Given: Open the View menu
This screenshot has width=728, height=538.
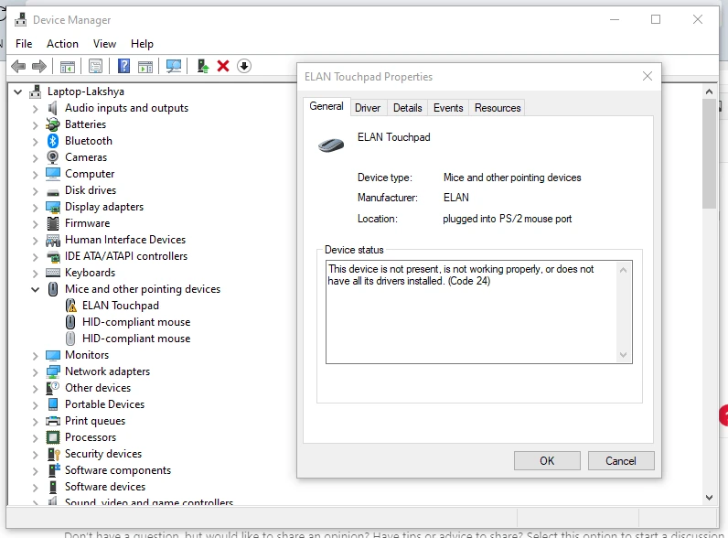Looking at the screenshot, I should pyautogui.click(x=104, y=44).
